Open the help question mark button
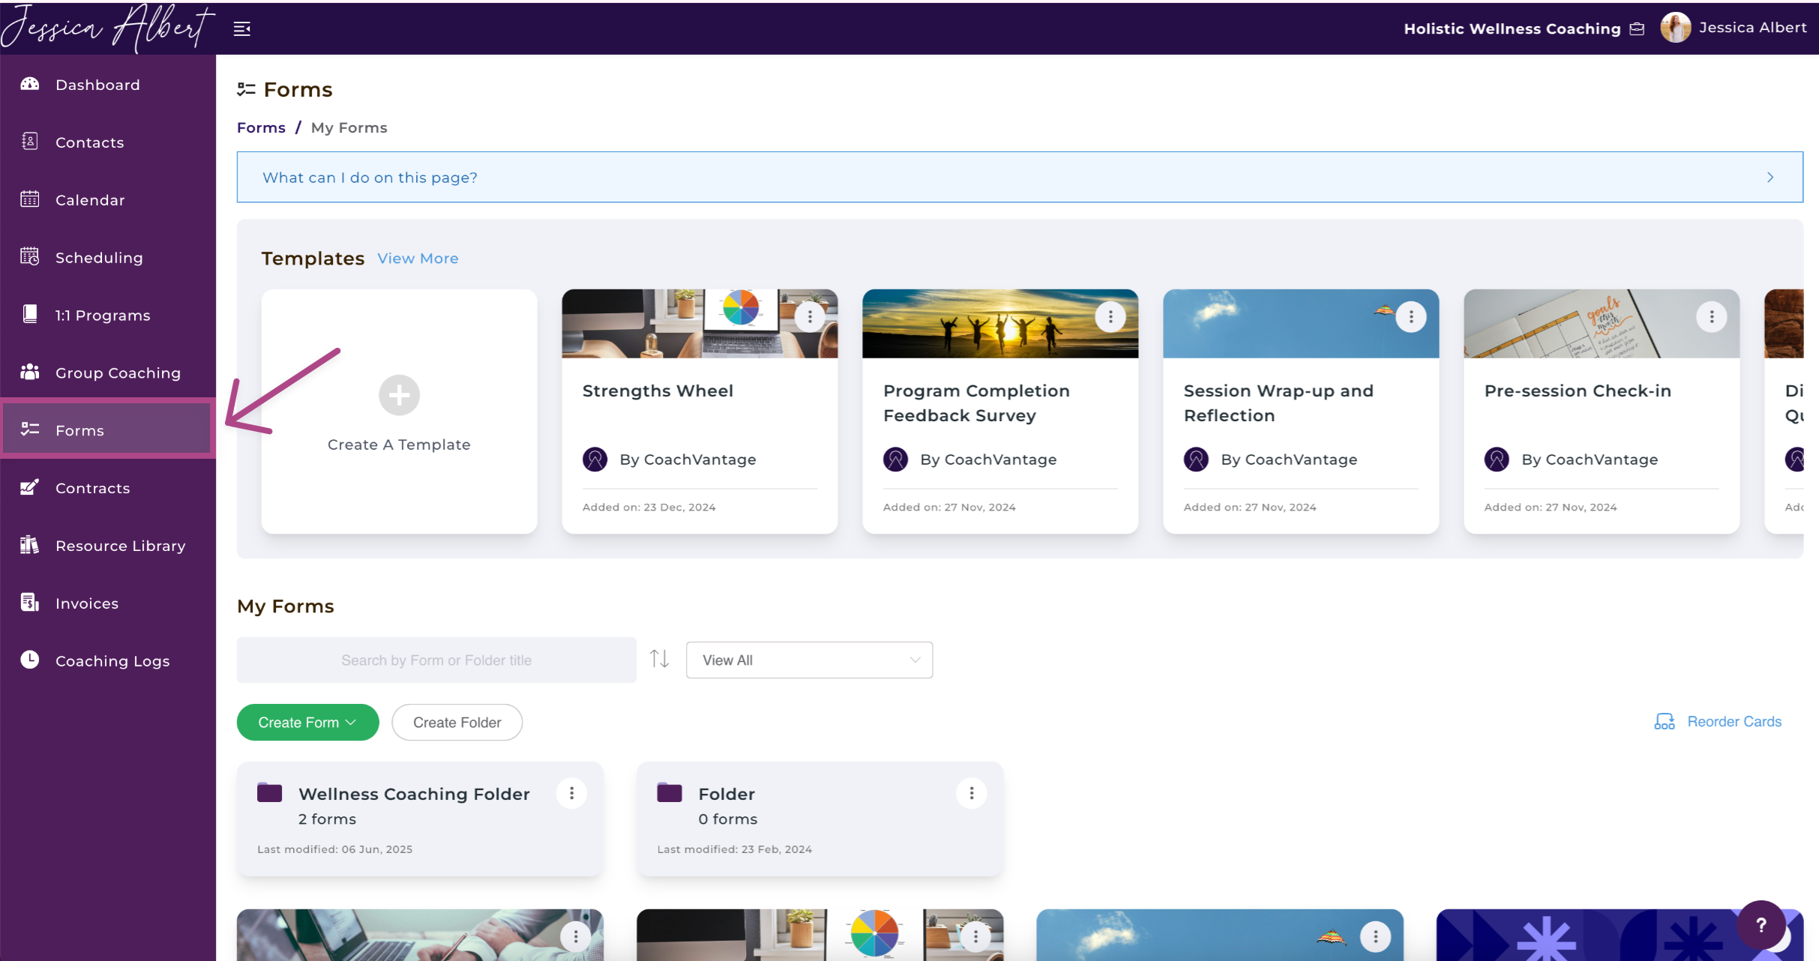The image size is (1819, 961). point(1761,925)
